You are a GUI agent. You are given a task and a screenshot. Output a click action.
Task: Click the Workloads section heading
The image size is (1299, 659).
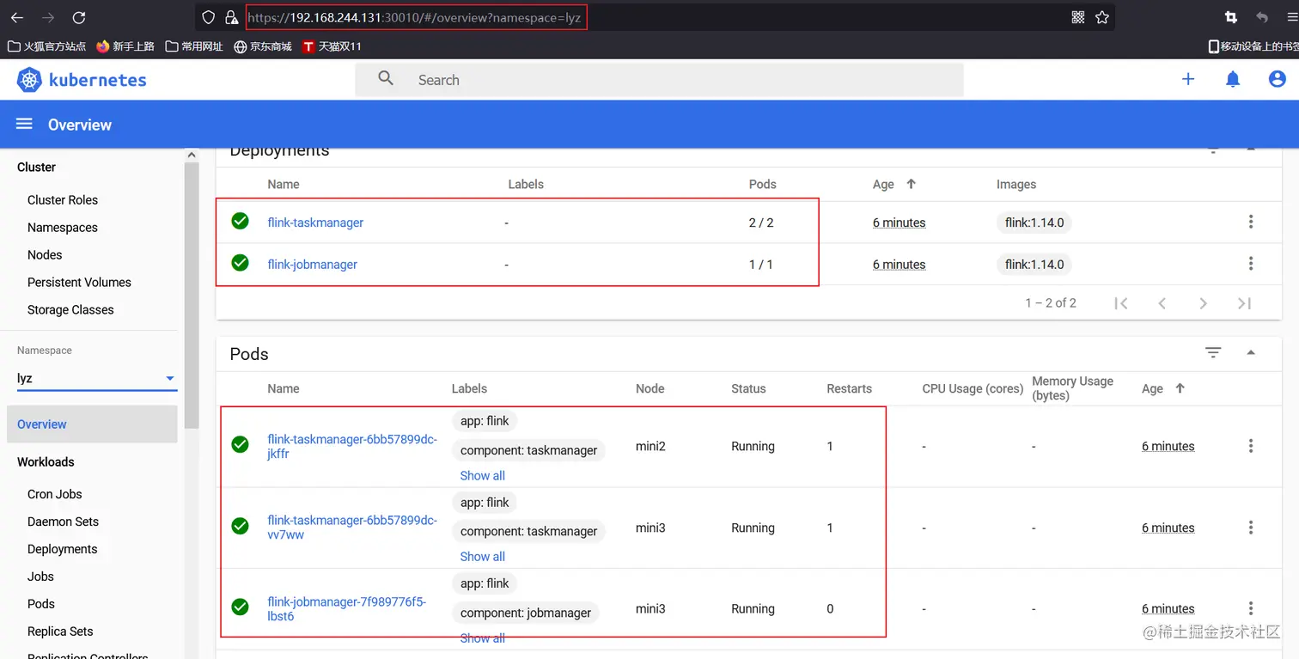pyautogui.click(x=46, y=461)
